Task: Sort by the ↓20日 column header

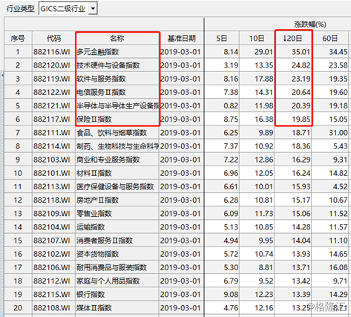Action: [x=293, y=38]
